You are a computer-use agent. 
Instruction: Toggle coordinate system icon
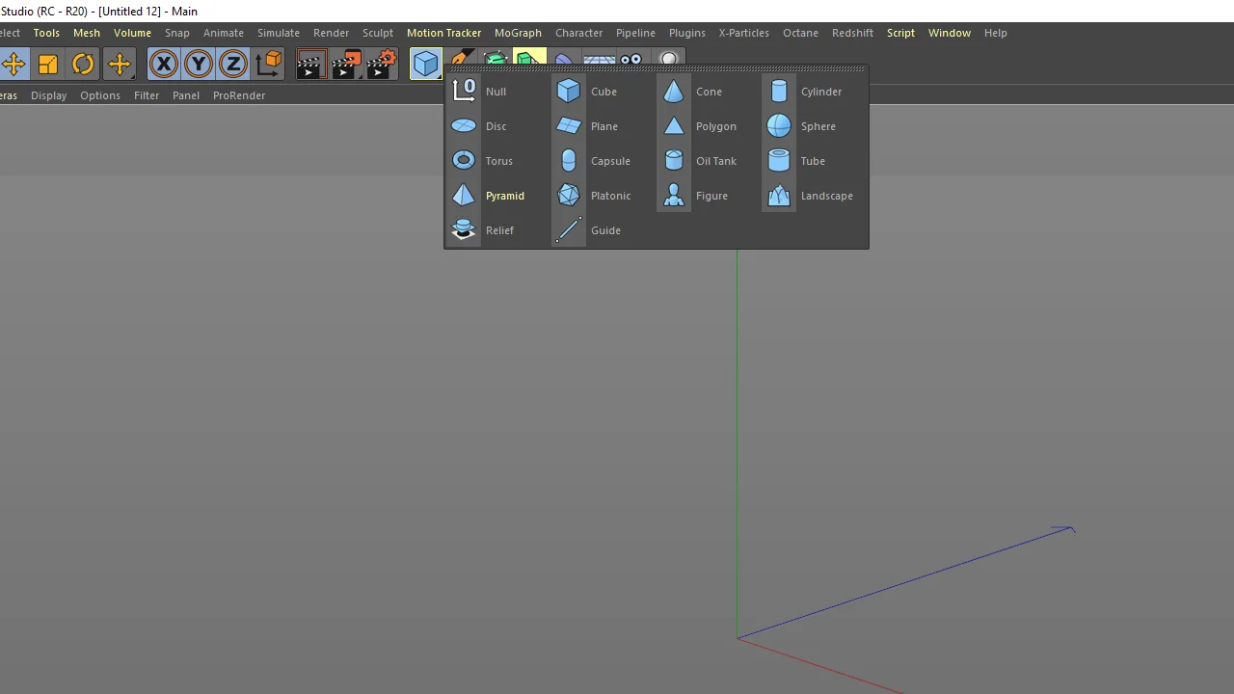tap(269, 65)
